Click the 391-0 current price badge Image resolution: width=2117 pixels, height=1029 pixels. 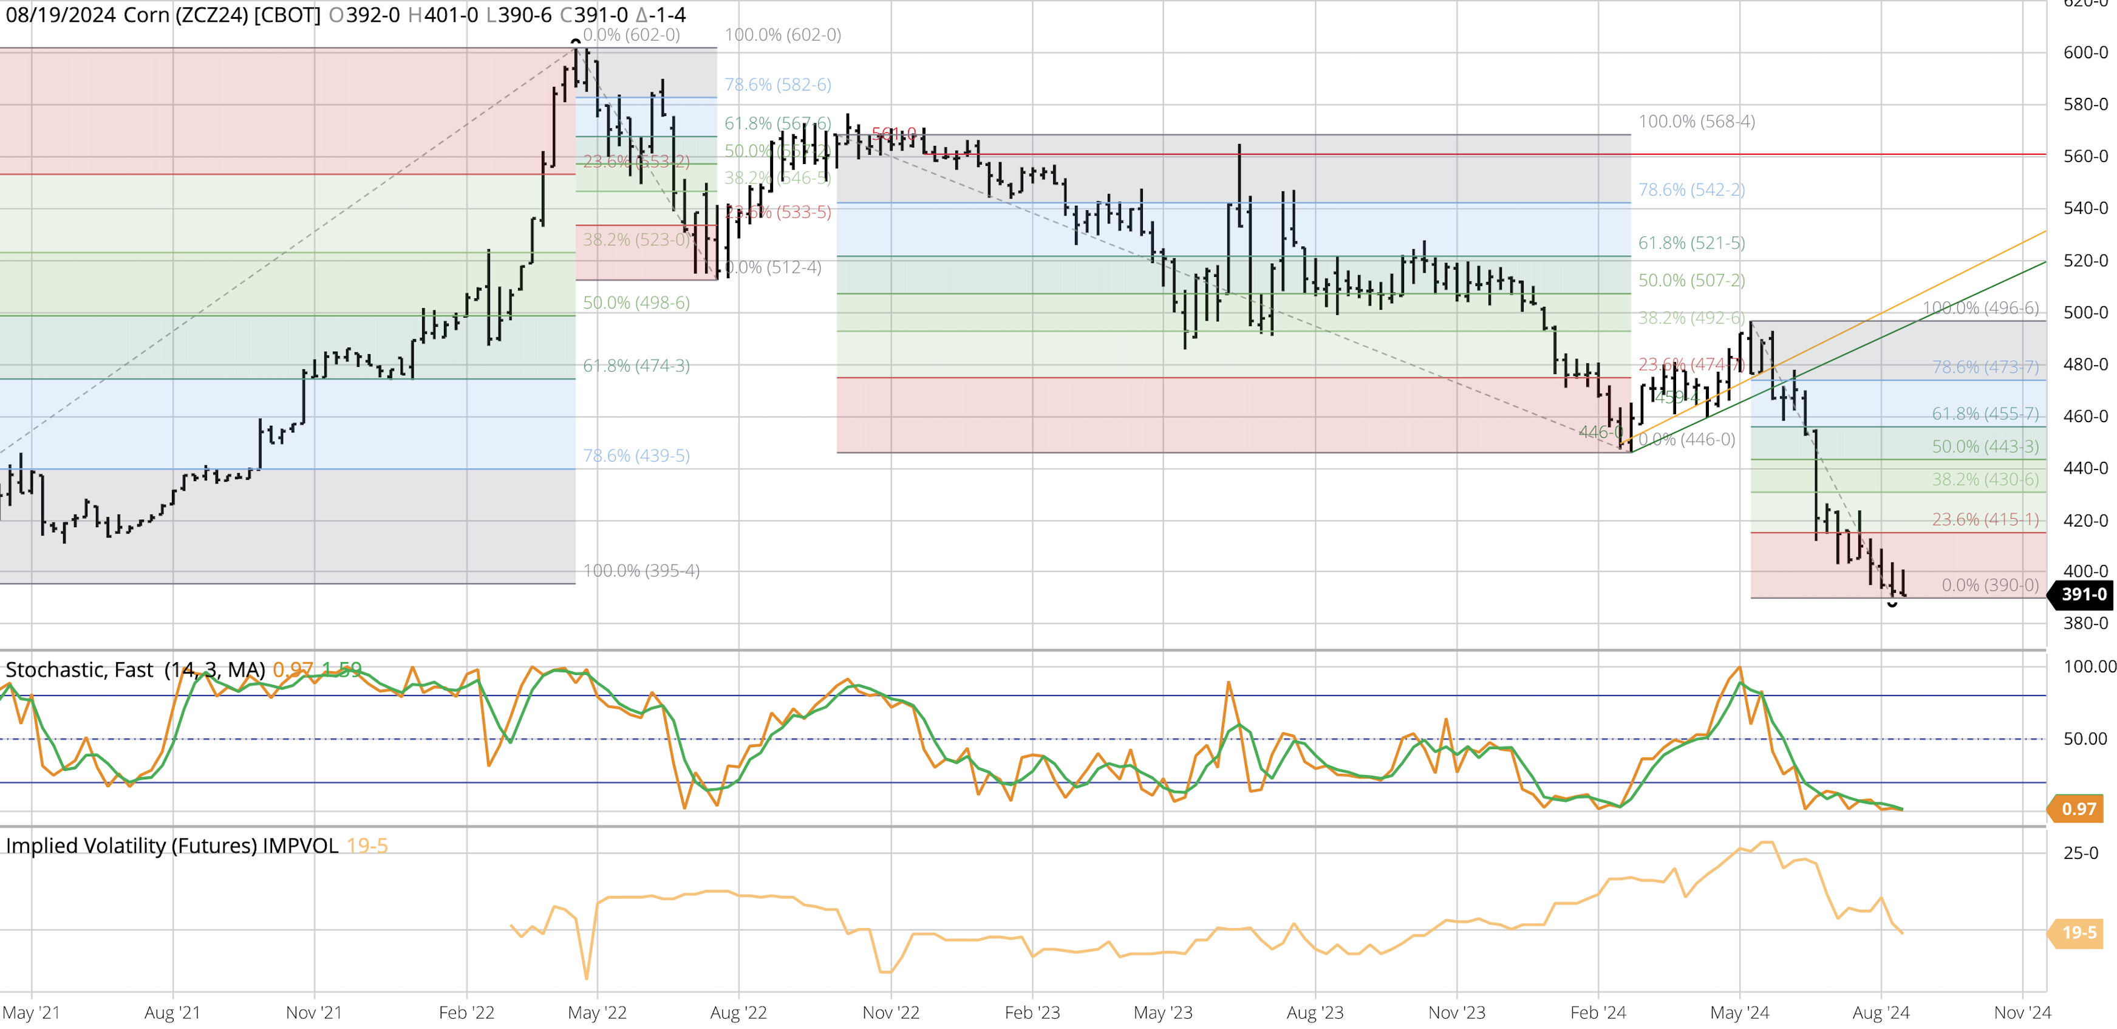[x=2082, y=594]
